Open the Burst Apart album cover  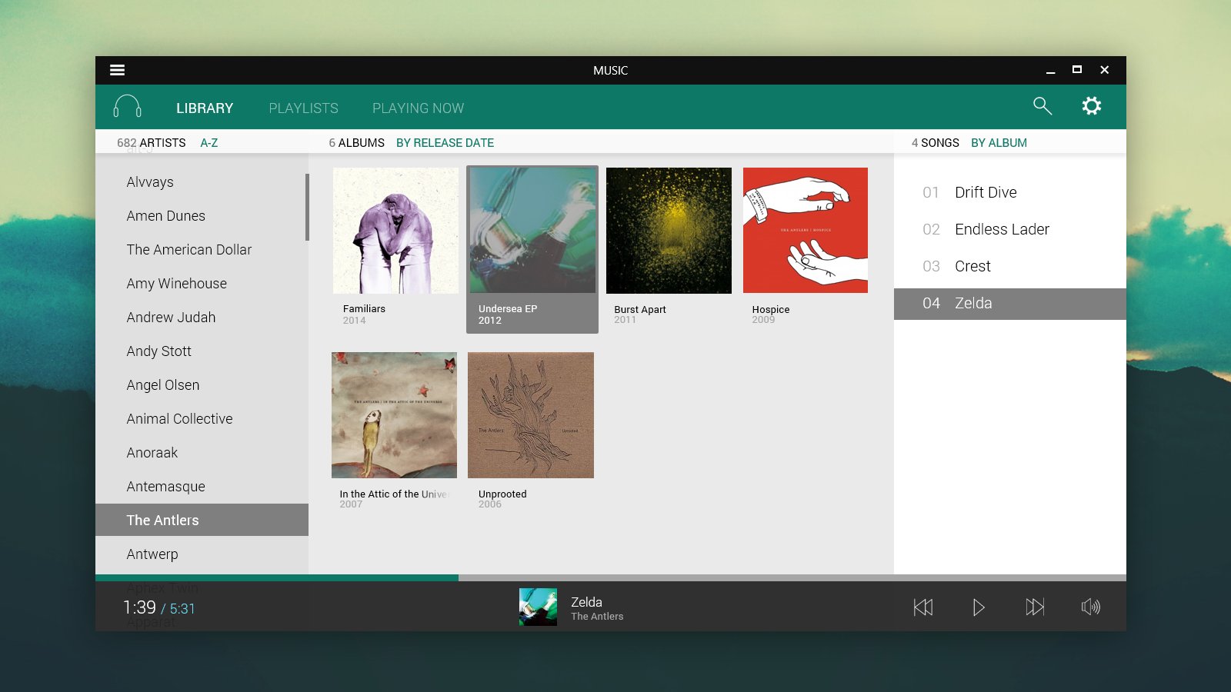point(669,231)
